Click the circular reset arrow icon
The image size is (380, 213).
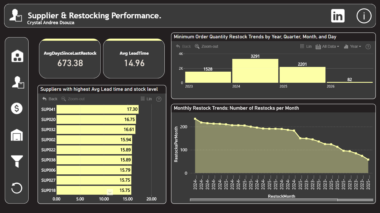pyautogui.click(x=17, y=188)
